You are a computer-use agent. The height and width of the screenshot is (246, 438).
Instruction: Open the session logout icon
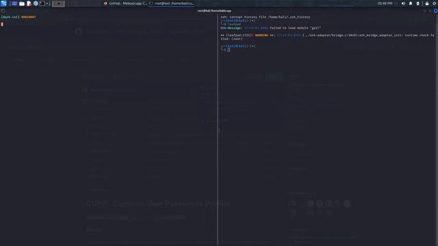[x=435, y=3]
